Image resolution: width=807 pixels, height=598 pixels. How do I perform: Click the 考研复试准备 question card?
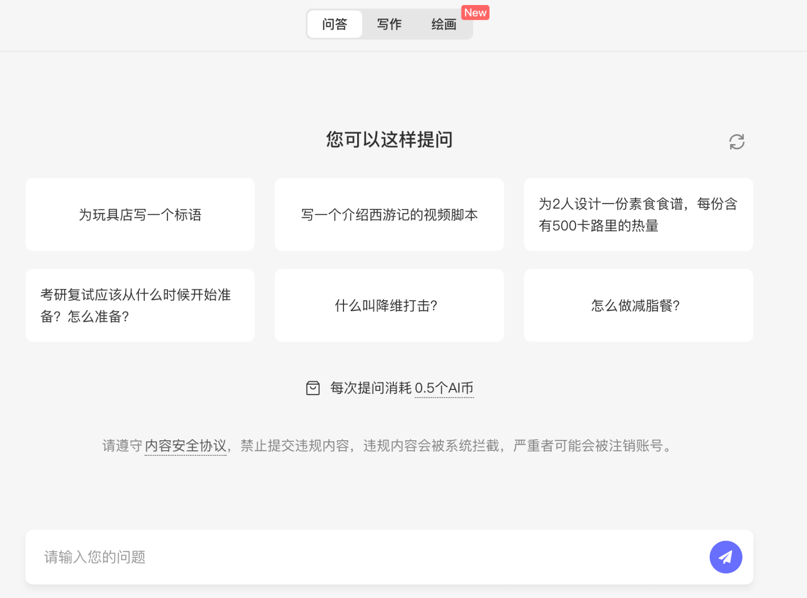point(140,305)
